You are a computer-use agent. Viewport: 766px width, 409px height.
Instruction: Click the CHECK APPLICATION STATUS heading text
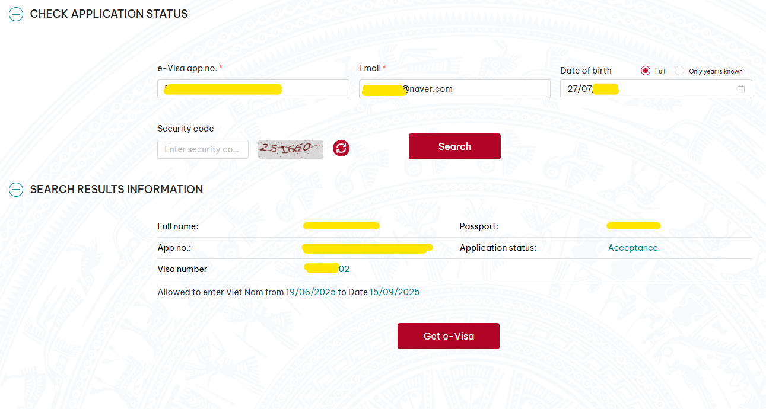[x=109, y=14]
